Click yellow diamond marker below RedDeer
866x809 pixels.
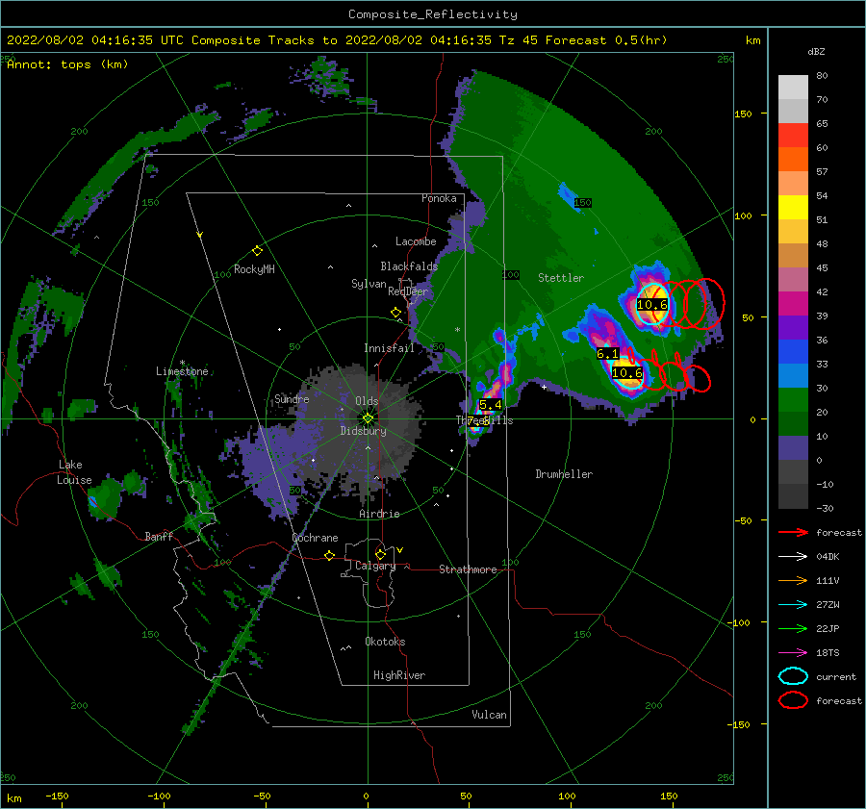[396, 313]
